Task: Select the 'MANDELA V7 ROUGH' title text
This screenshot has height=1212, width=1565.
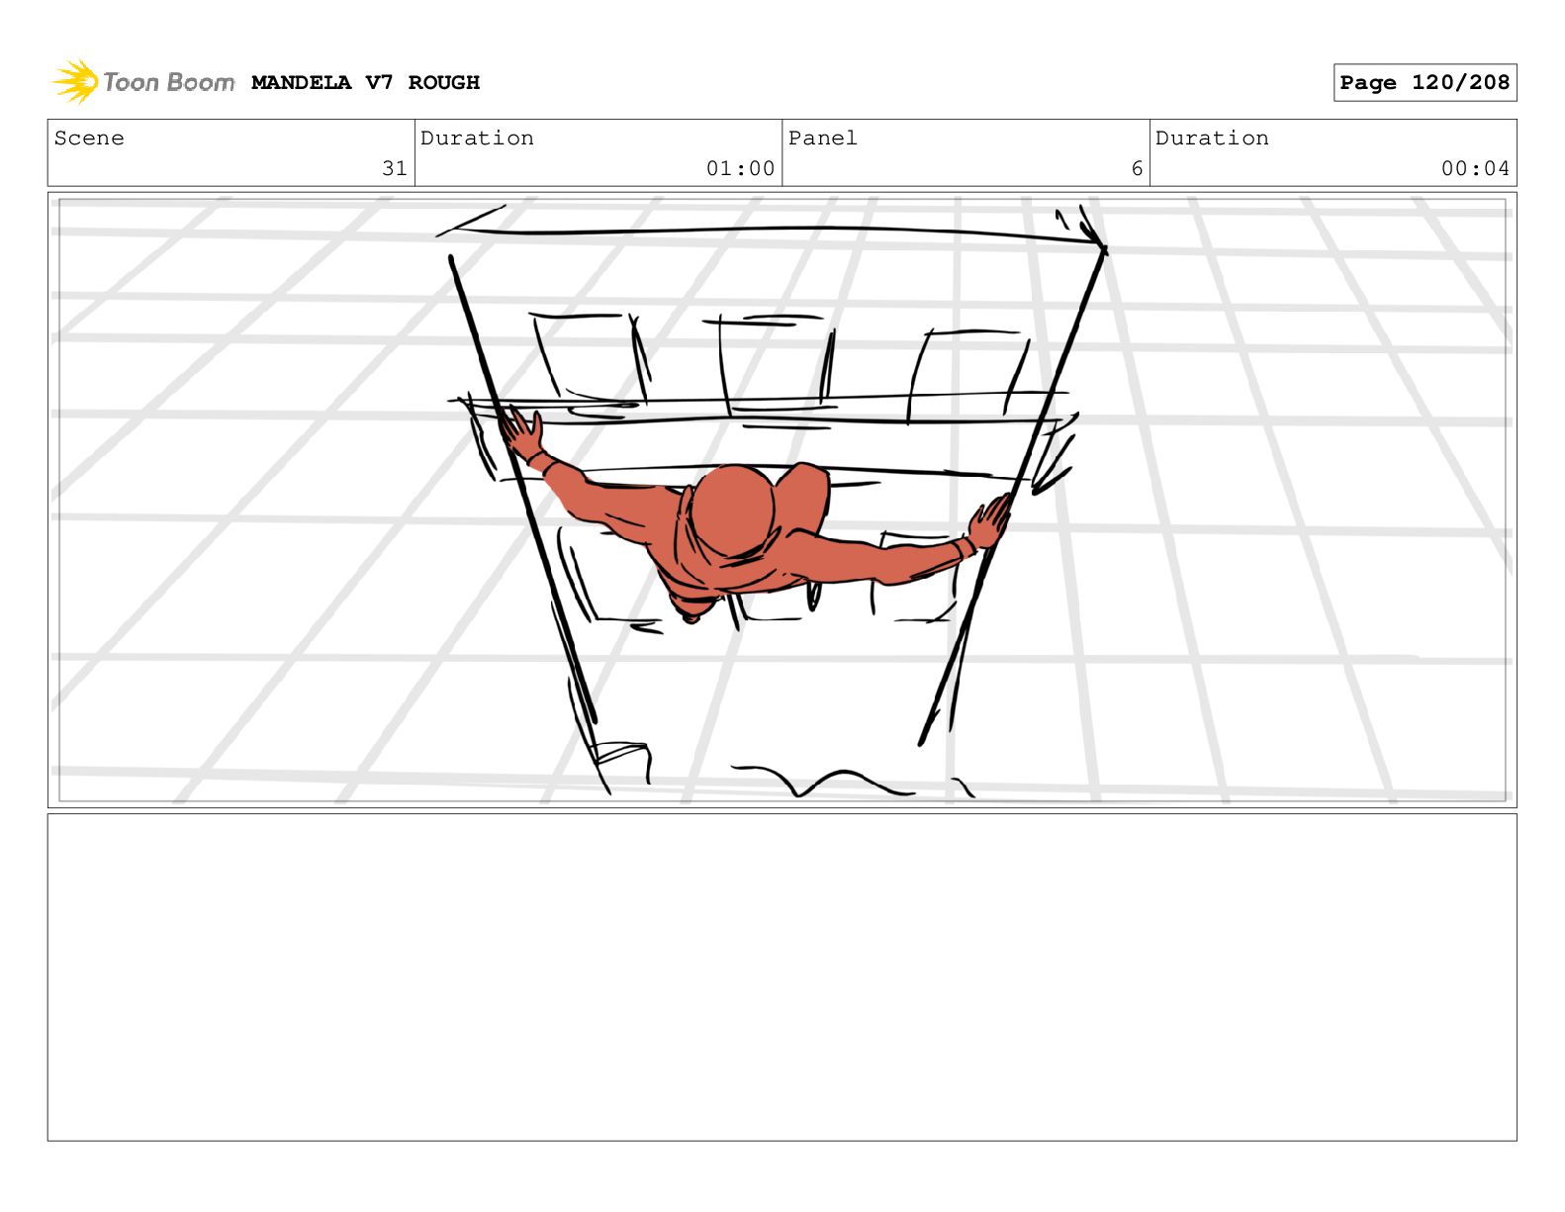Action: (365, 83)
